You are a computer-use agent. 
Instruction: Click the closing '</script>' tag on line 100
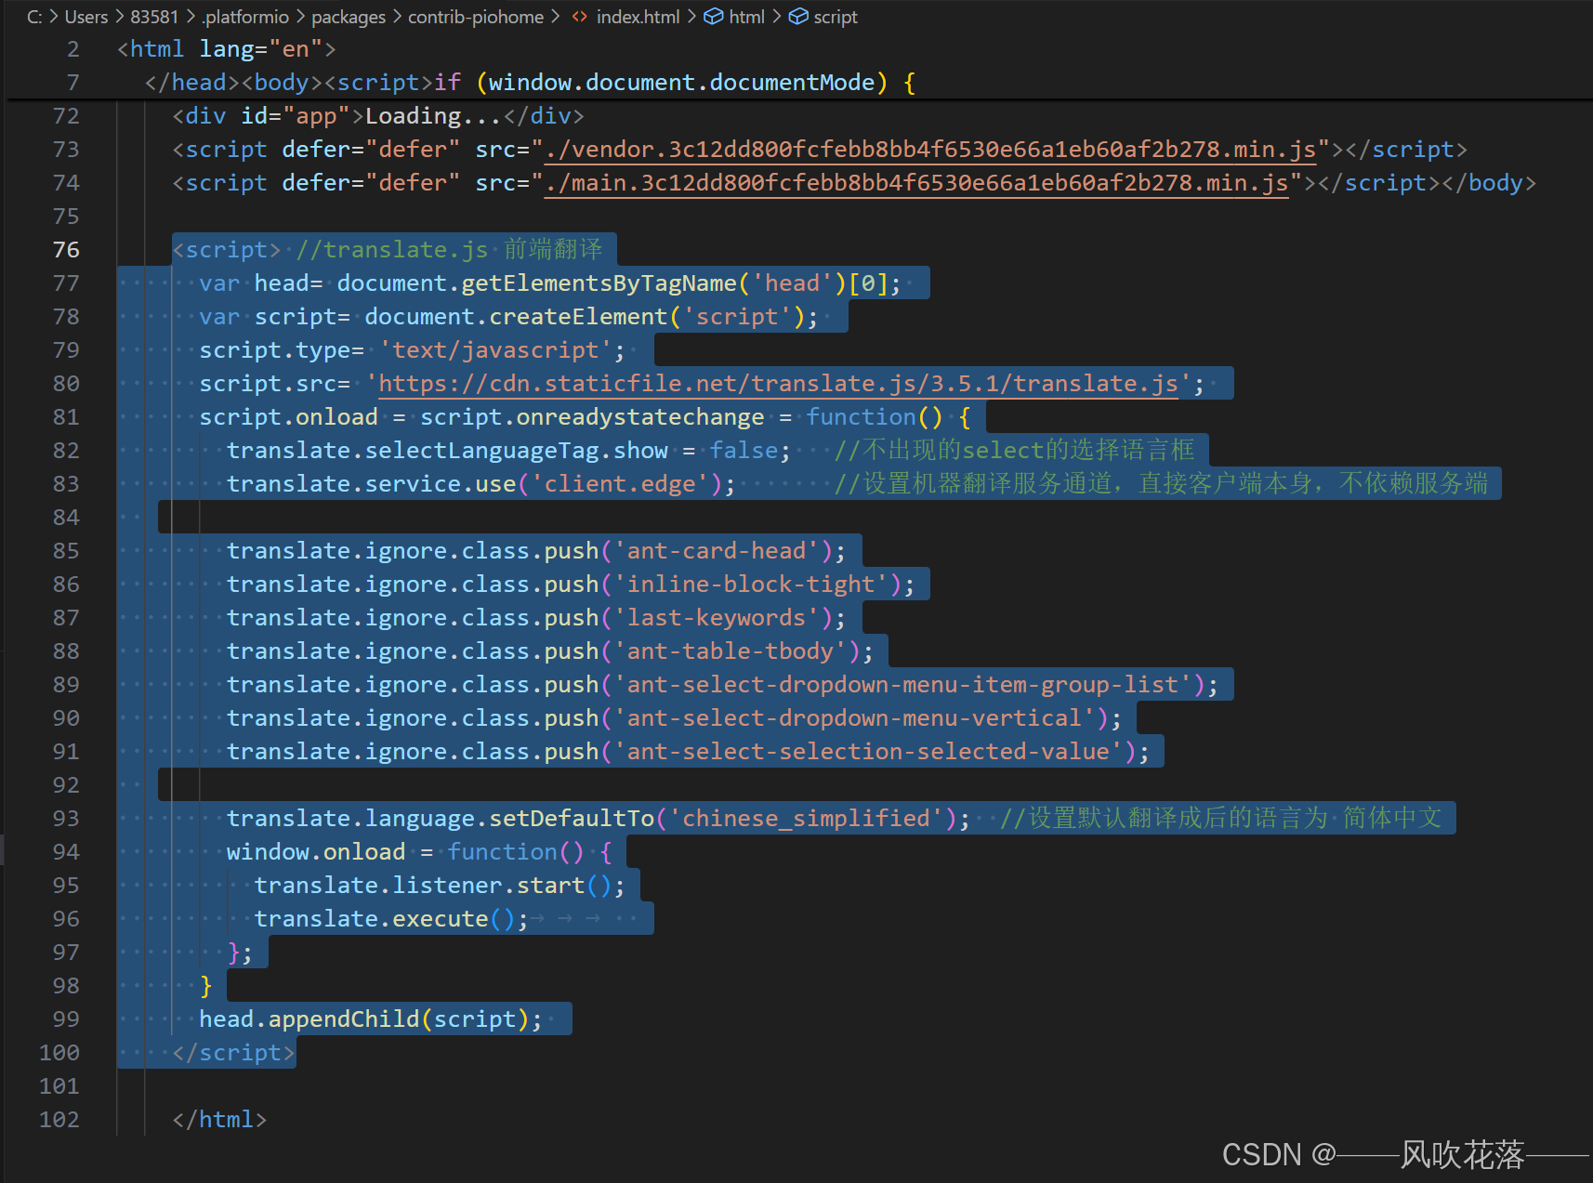coord(233,1053)
